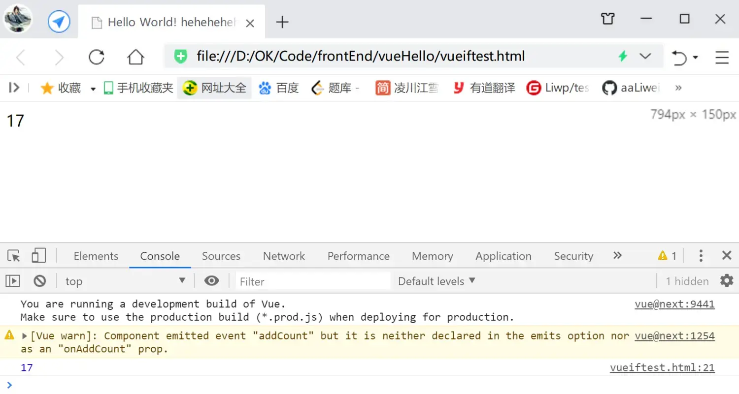Image resolution: width=739 pixels, height=394 pixels.
Task: Clear the console output
Action: (x=40, y=281)
